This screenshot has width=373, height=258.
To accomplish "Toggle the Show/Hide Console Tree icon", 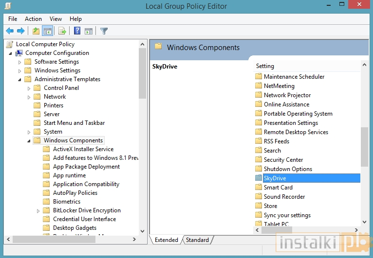I will click(47, 31).
